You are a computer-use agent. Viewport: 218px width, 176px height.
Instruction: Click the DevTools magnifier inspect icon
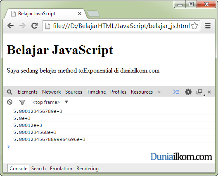[9, 92]
